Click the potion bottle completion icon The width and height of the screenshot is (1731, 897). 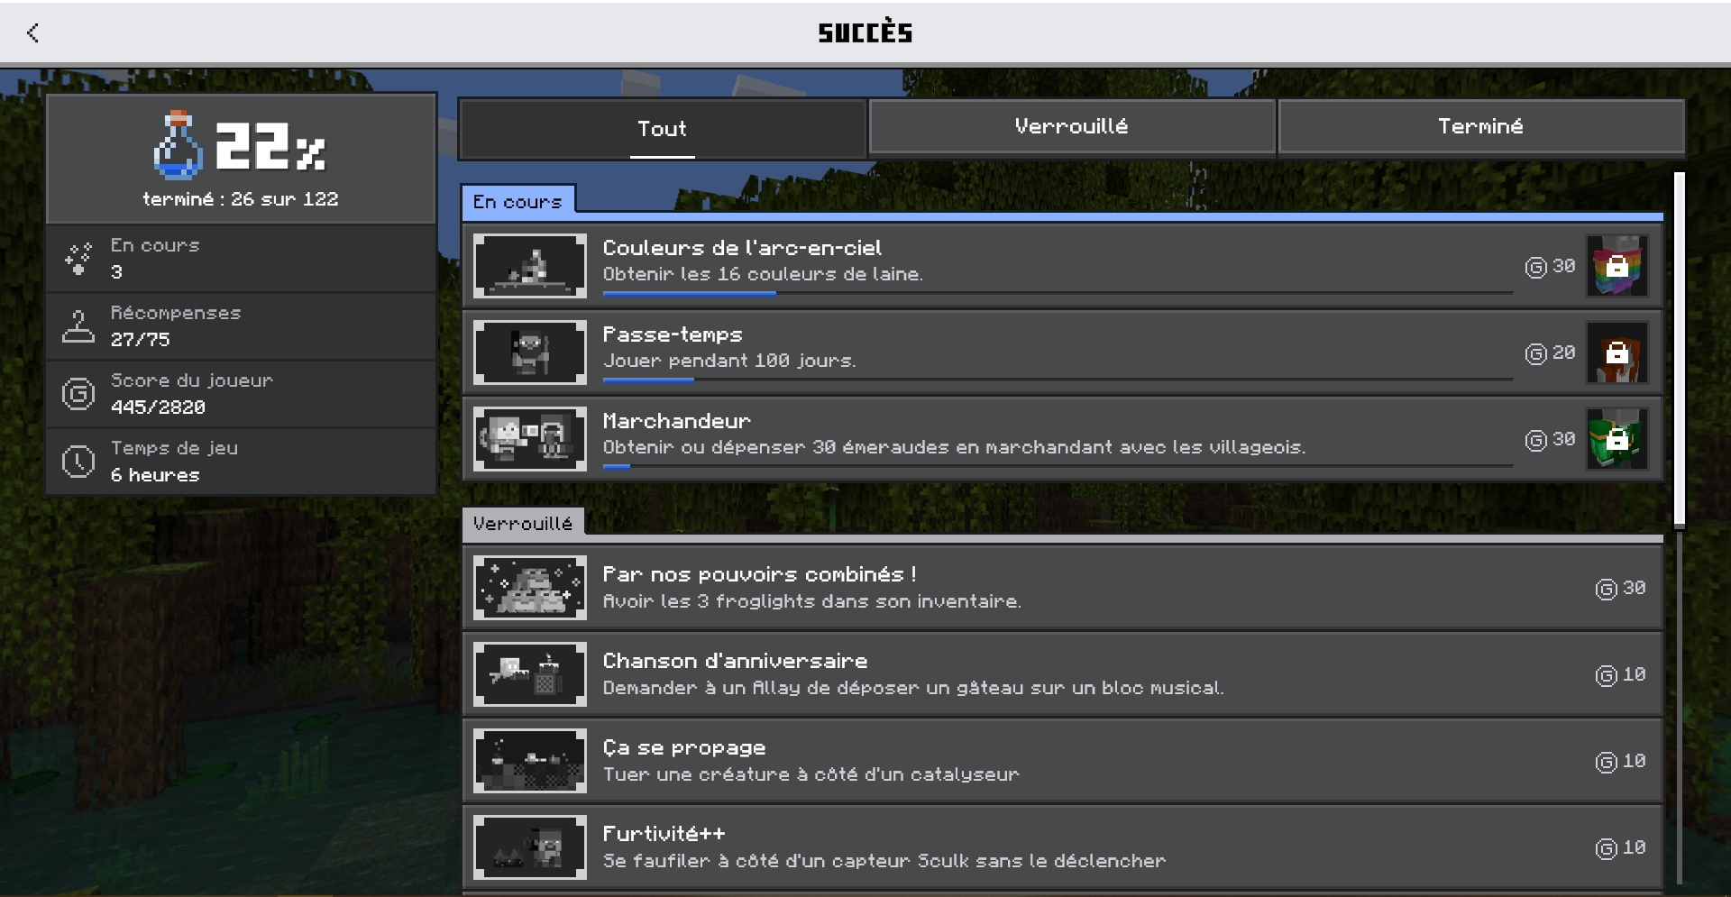coord(178,145)
